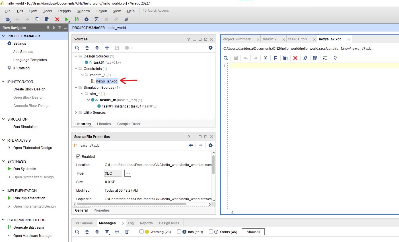The height and width of the screenshot is (242, 399).
Task: Click the back arrow in Source File Properties
Action: 191,145
